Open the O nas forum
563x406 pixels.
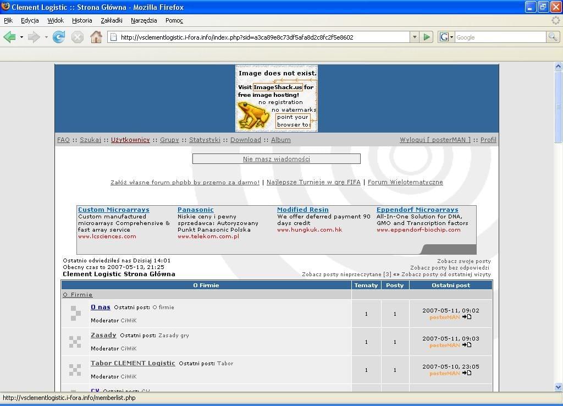pyautogui.click(x=101, y=307)
